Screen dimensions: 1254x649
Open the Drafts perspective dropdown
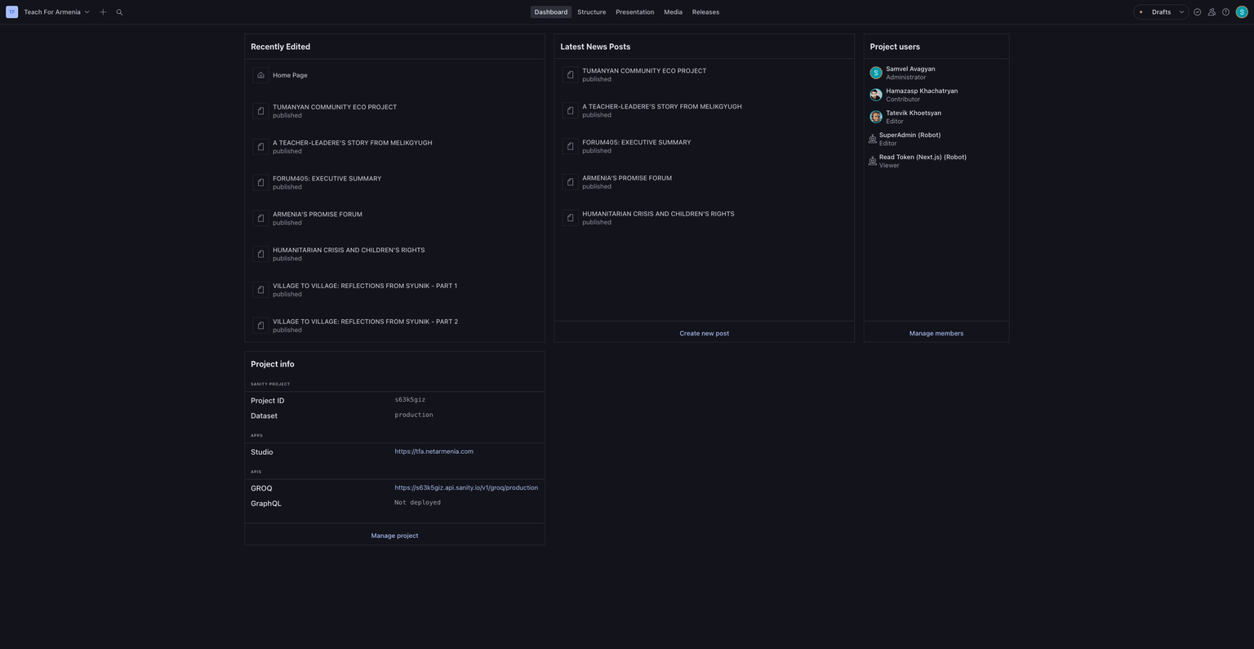[1160, 11]
